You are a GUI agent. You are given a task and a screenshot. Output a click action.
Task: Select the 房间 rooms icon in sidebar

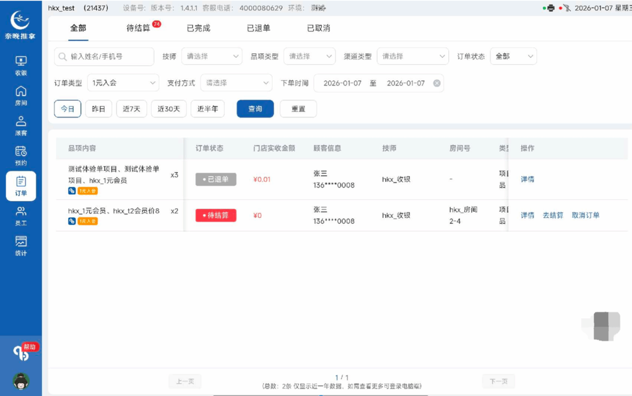(20, 94)
